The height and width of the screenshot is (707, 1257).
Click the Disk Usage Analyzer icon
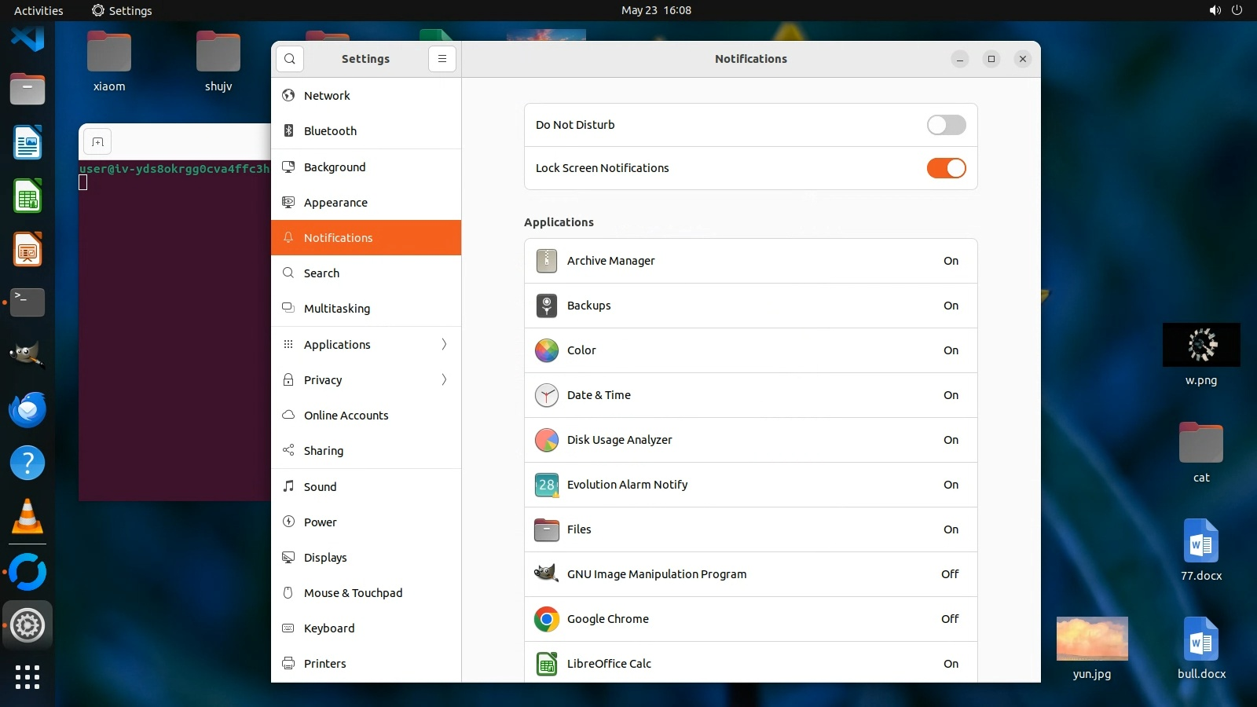[547, 440]
